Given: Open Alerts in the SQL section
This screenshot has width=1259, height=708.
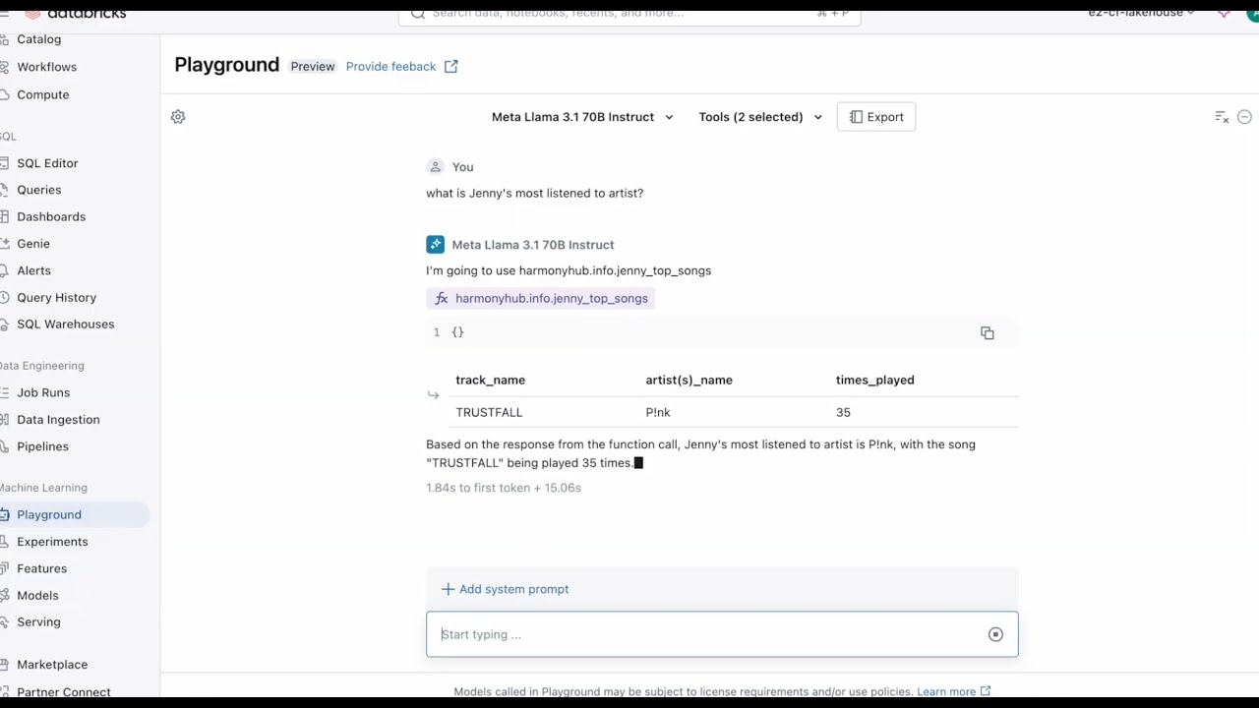Looking at the screenshot, I should (x=33, y=270).
